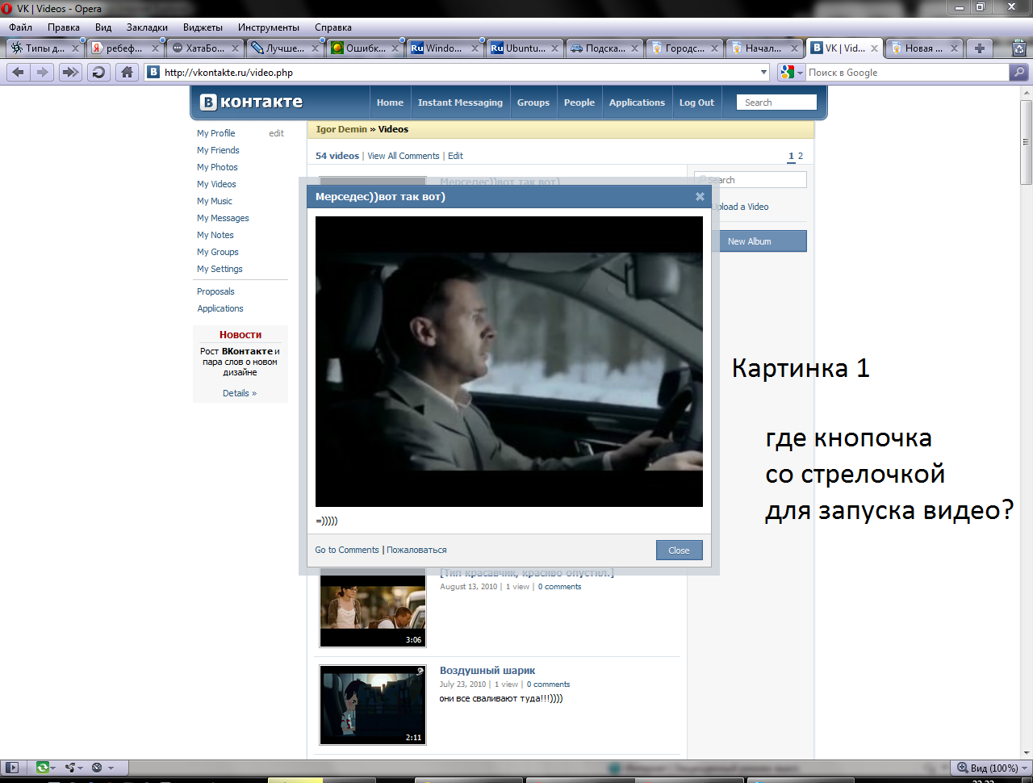Open the Справка menu
The width and height of the screenshot is (1033, 783).
(333, 27)
